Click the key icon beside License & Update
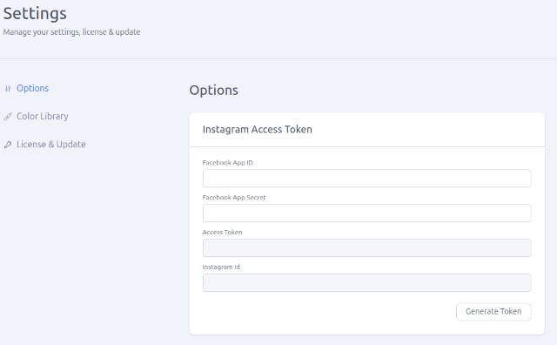This screenshot has height=345, width=557. click(8, 145)
